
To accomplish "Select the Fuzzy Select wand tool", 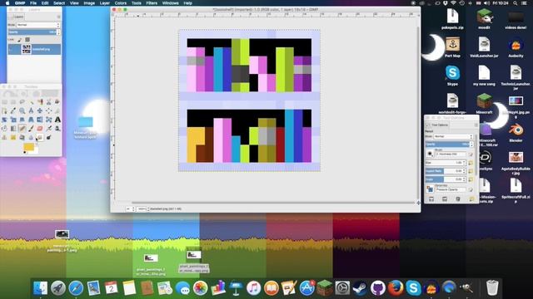I will (32, 101).
